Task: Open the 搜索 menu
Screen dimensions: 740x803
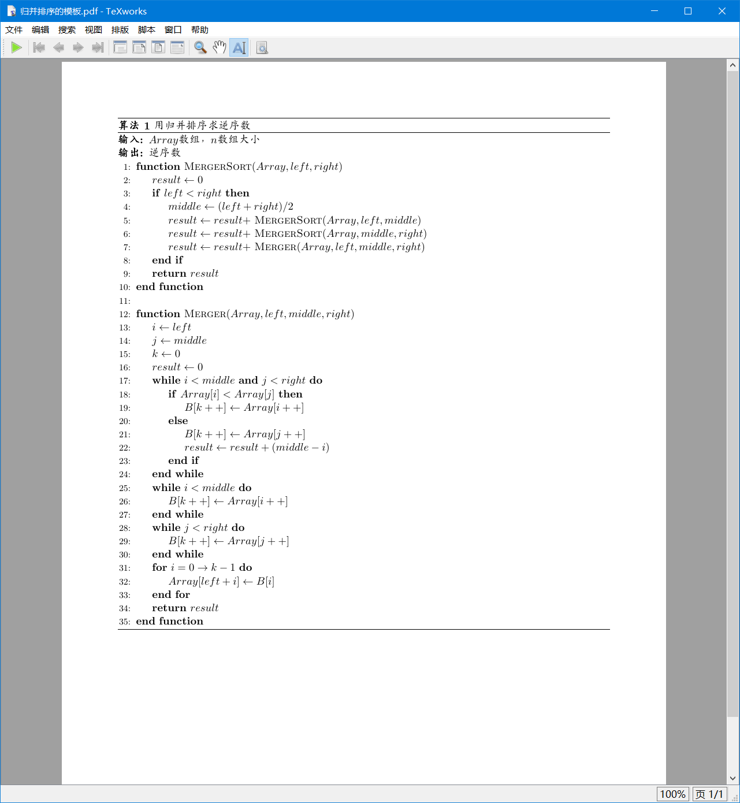Action: [67, 29]
